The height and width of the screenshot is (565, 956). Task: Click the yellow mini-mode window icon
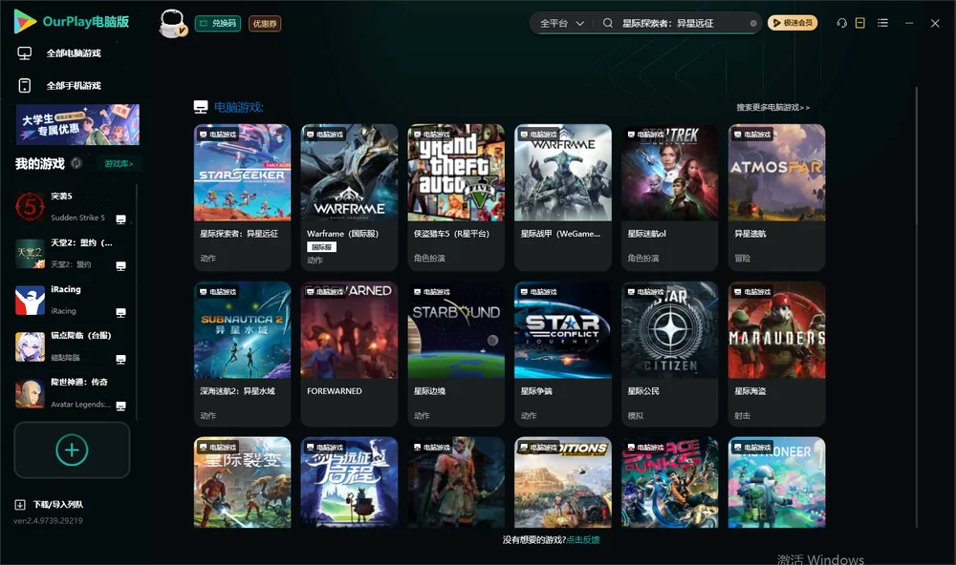pos(860,23)
